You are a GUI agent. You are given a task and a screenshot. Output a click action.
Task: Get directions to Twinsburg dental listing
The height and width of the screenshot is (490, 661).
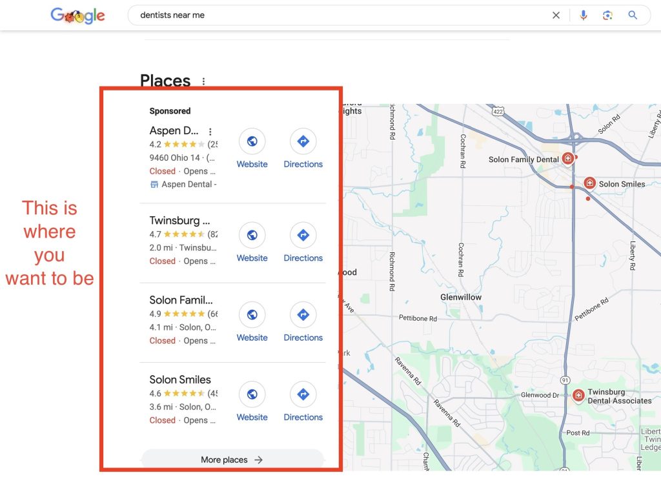[x=303, y=236]
